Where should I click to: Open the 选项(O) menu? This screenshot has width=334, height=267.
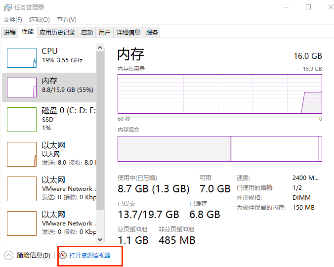[x=39, y=20]
